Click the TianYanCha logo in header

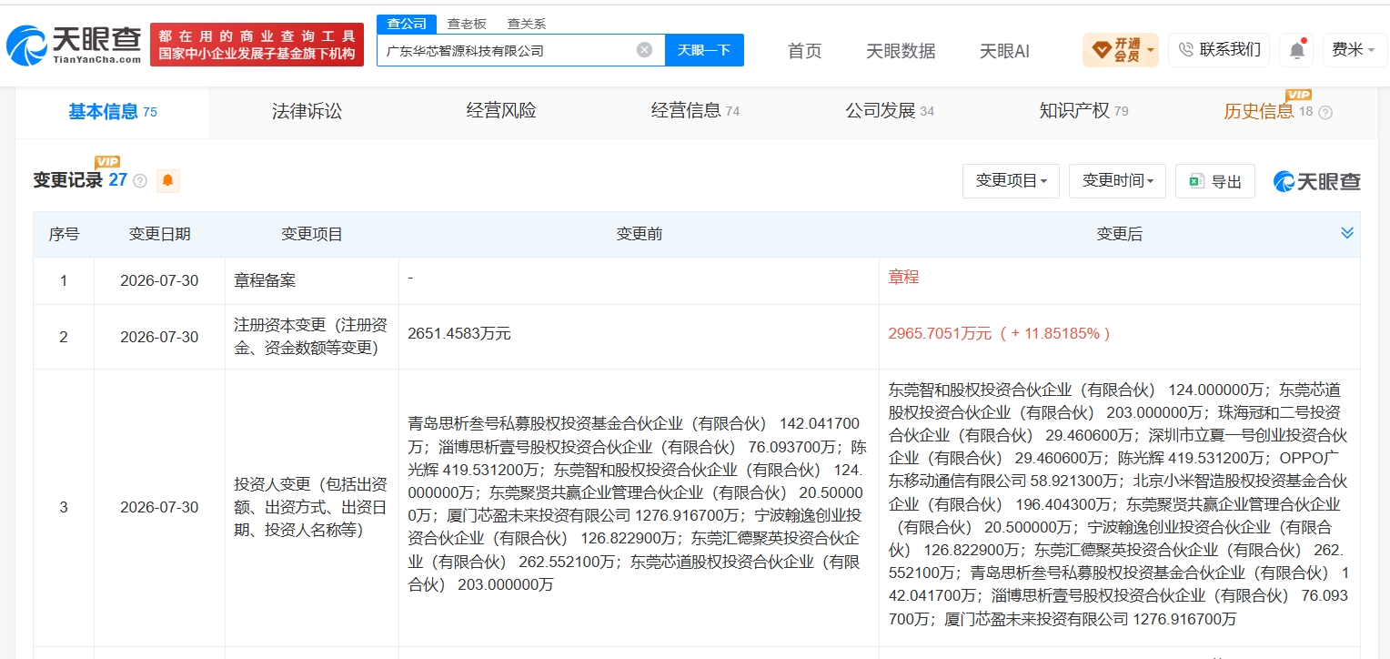click(75, 44)
